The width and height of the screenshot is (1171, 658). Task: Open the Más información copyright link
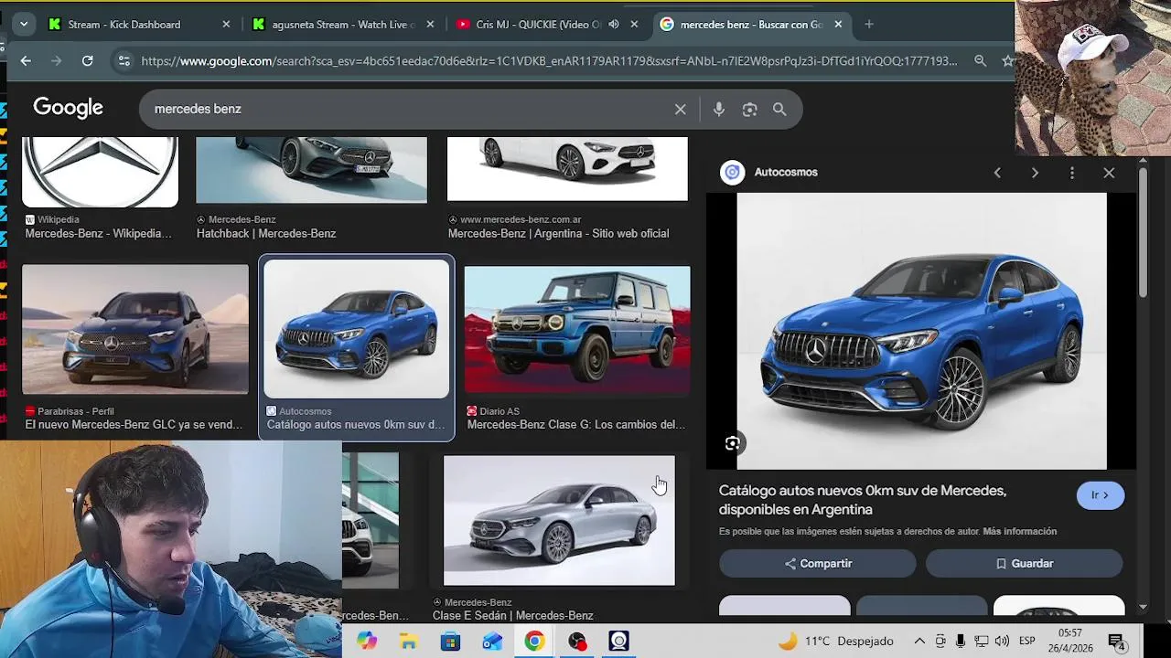(x=1020, y=531)
